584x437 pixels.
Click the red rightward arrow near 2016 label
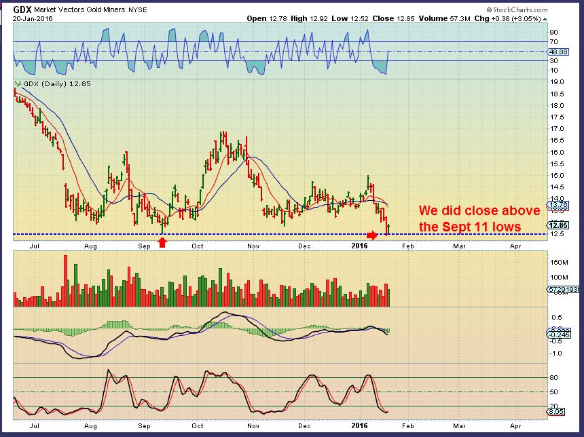pos(373,235)
